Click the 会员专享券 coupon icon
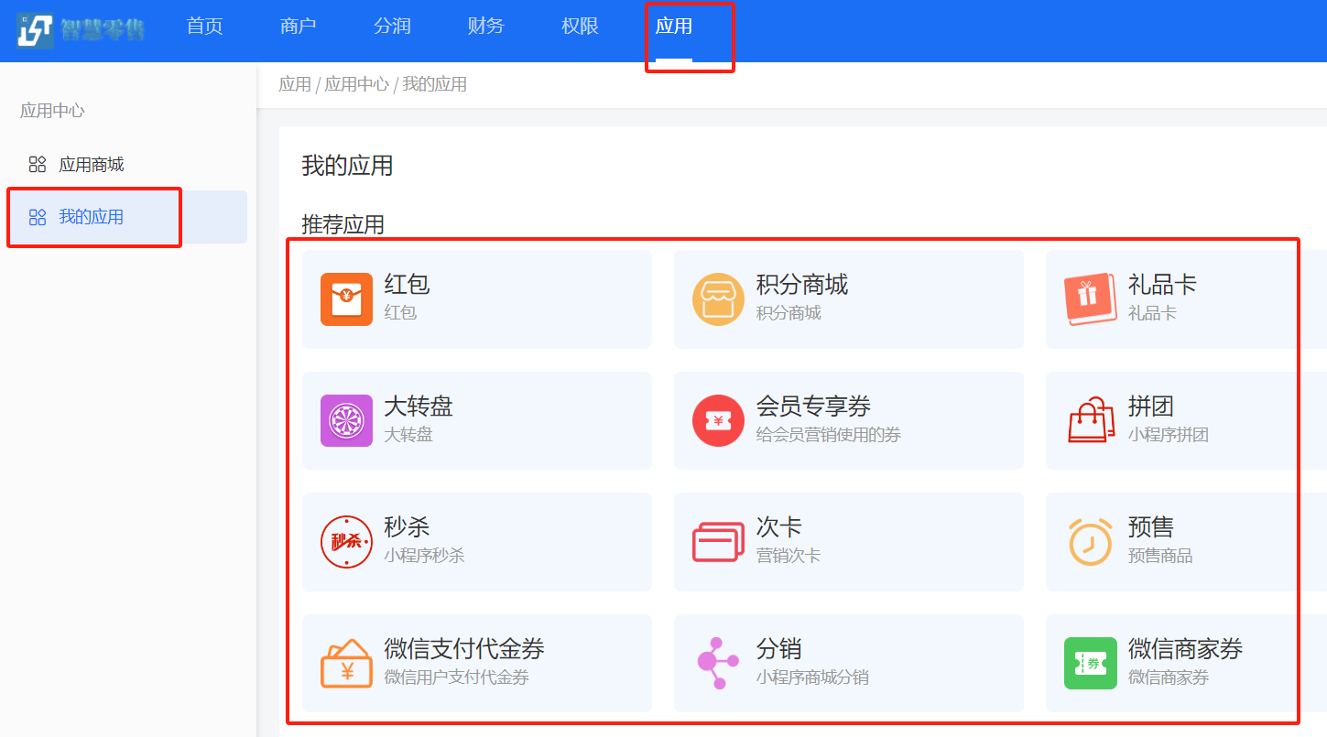Image resolution: width=1327 pixels, height=737 pixels. click(x=718, y=421)
